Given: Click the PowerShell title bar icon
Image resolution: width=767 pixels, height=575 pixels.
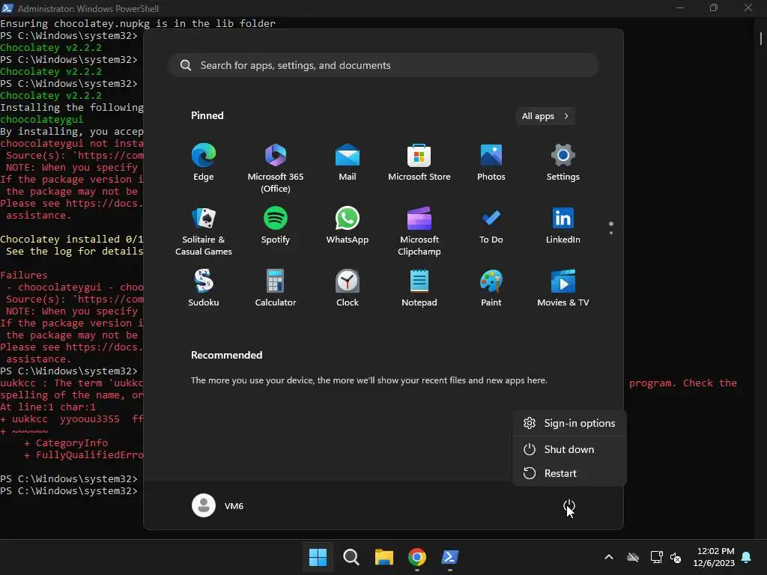Looking at the screenshot, I should click(x=7, y=8).
